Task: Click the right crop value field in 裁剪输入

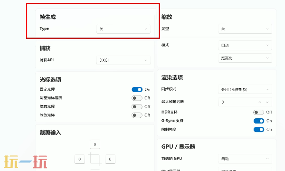Action: [110, 159]
